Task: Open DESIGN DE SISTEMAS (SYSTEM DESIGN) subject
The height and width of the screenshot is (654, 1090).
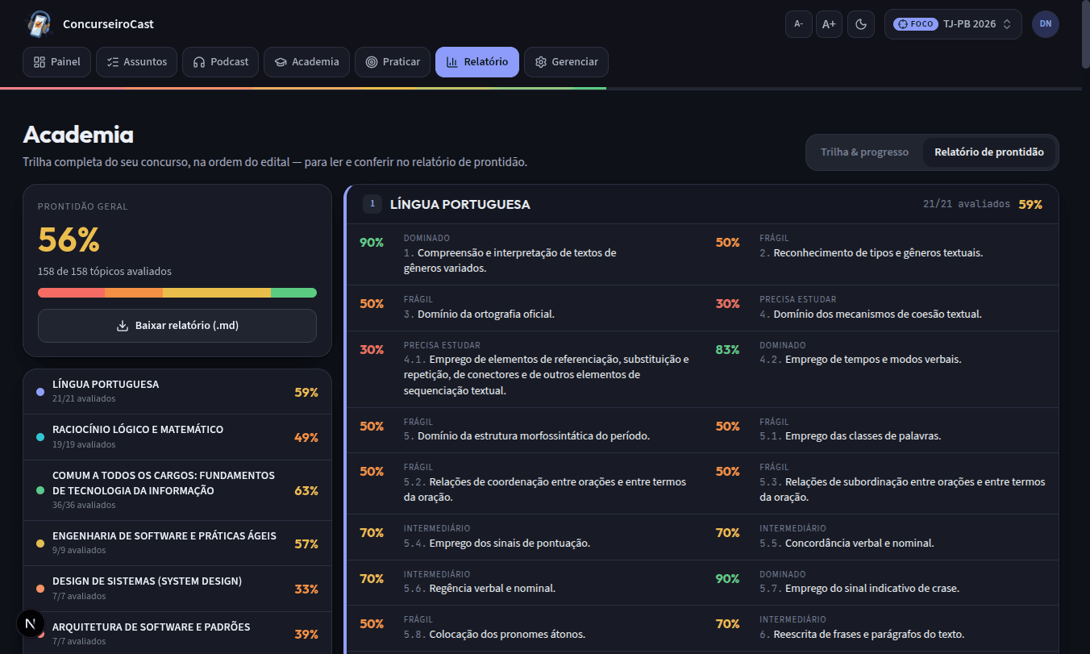Action: coord(177,589)
